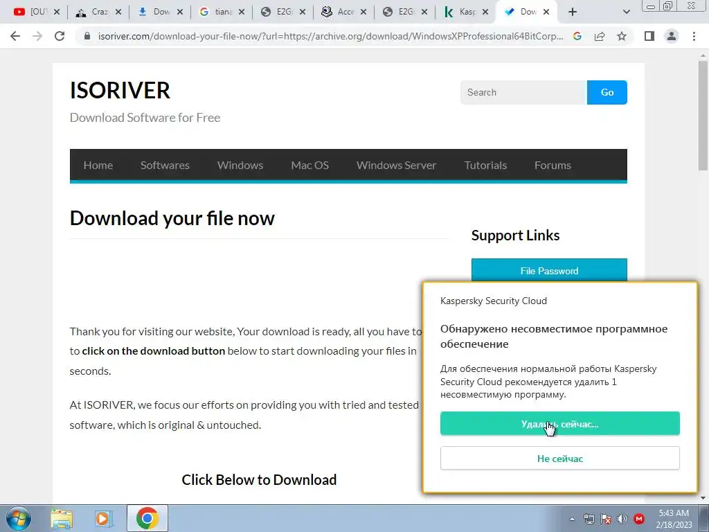
Task: Close the tiana Google tab
Action: [x=242, y=12]
